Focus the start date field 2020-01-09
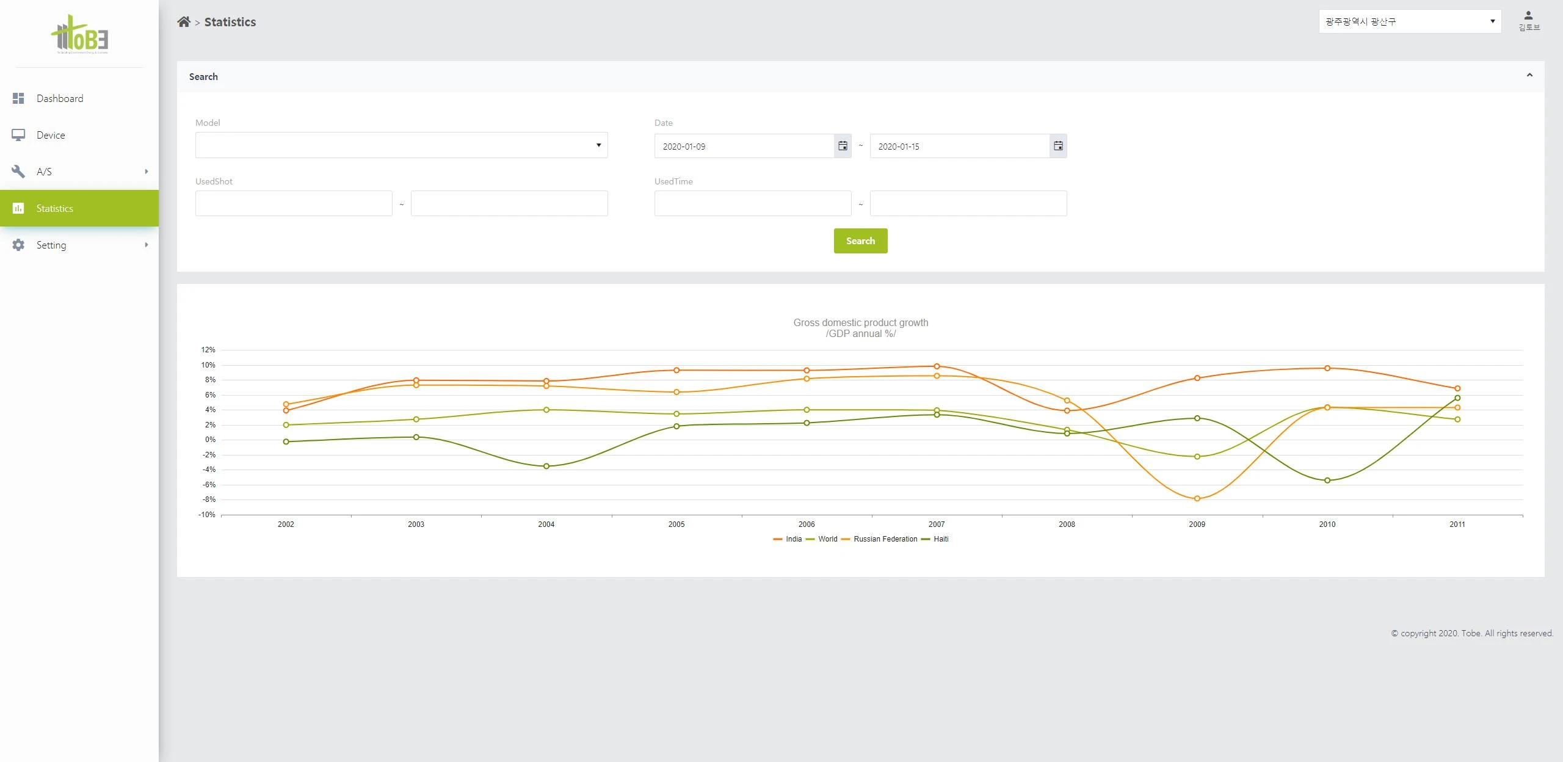 tap(744, 146)
